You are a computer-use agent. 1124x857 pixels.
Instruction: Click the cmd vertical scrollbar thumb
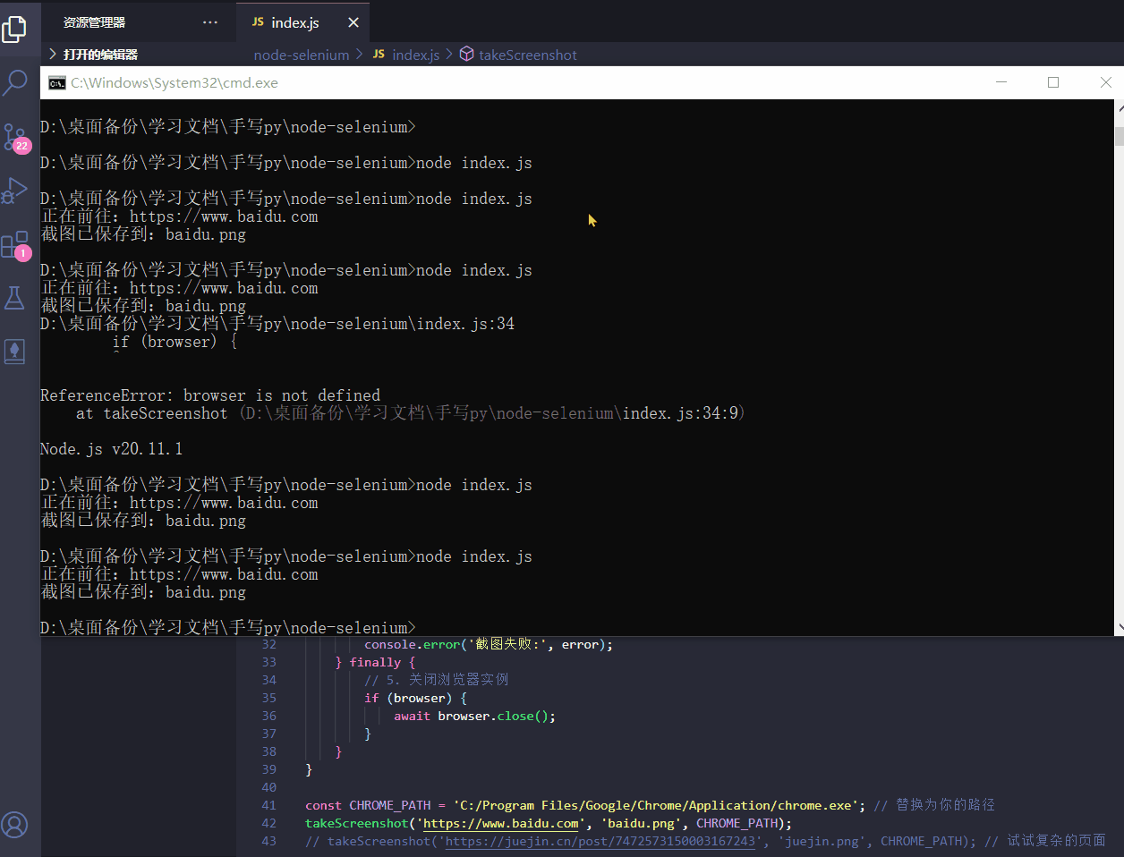click(x=1119, y=136)
